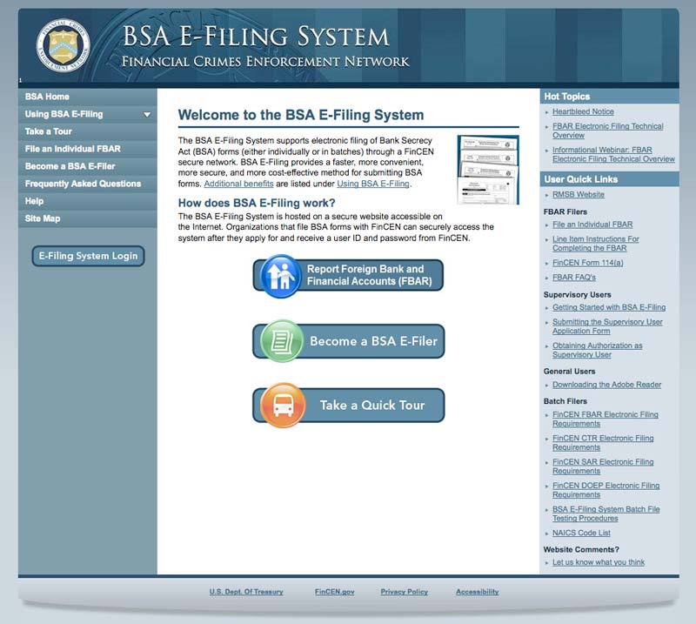This screenshot has height=624, width=696.
Task: Open File an Individual FBAR sidebar item
Action: 88,149
